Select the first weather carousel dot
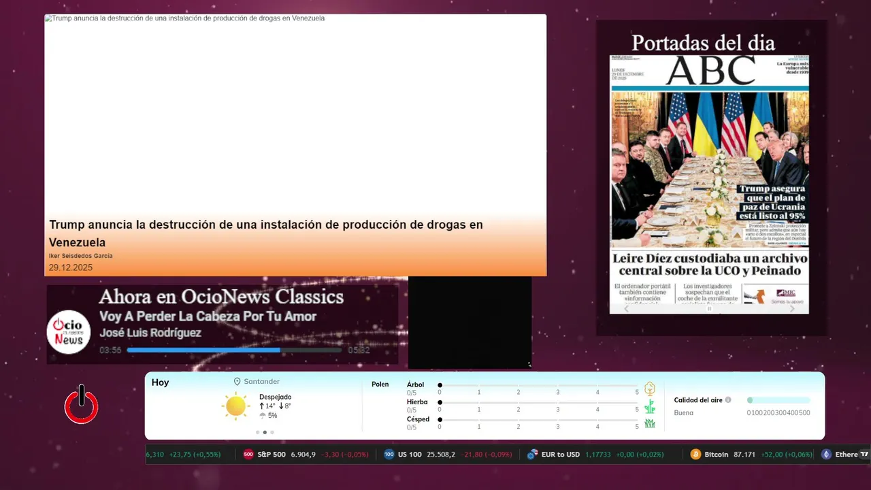 (257, 432)
